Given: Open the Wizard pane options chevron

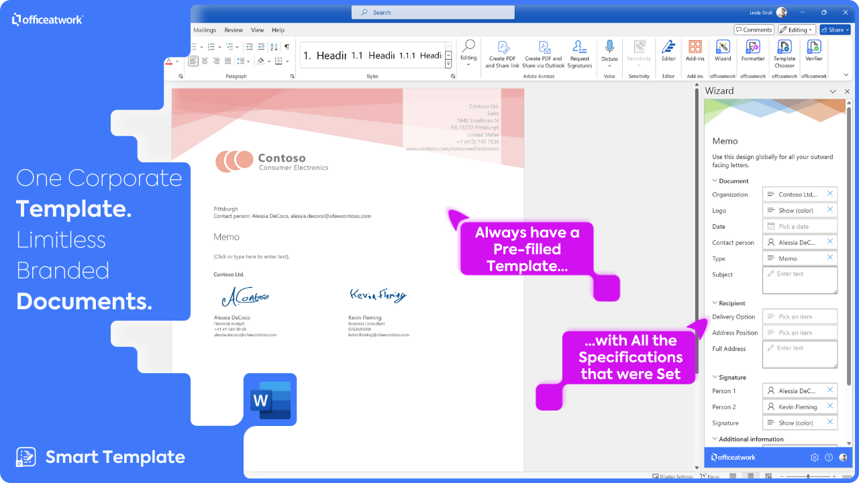Looking at the screenshot, I should click(833, 91).
